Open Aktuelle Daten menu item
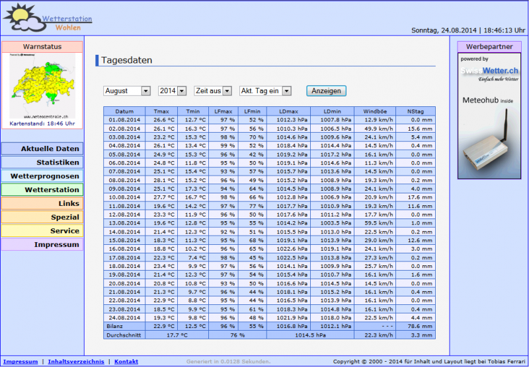The width and height of the screenshot is (529, 367). coord(42,149)
